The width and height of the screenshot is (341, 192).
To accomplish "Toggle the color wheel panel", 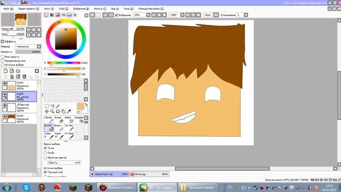I will [x=46, y=15].
